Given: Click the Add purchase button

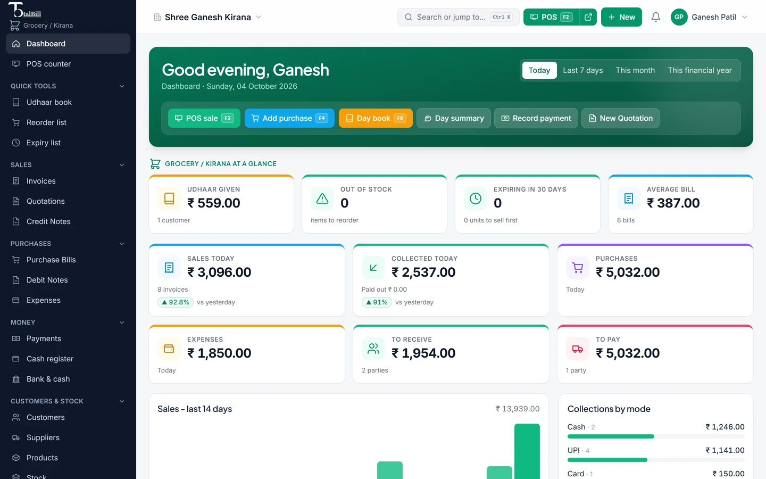Looking at the screenshot, I should [x=289, y=118].
